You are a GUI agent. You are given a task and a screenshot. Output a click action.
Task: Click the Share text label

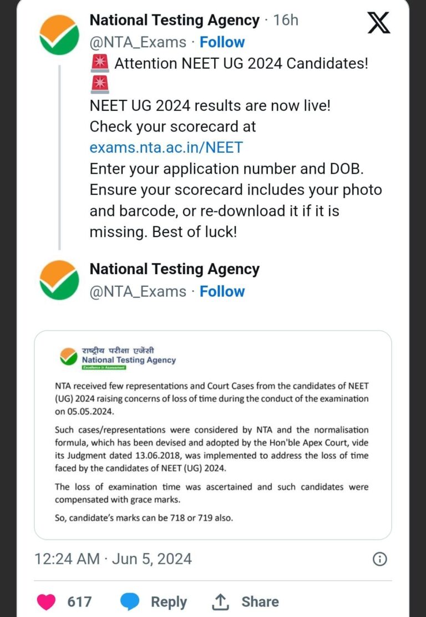coord(260,601)
